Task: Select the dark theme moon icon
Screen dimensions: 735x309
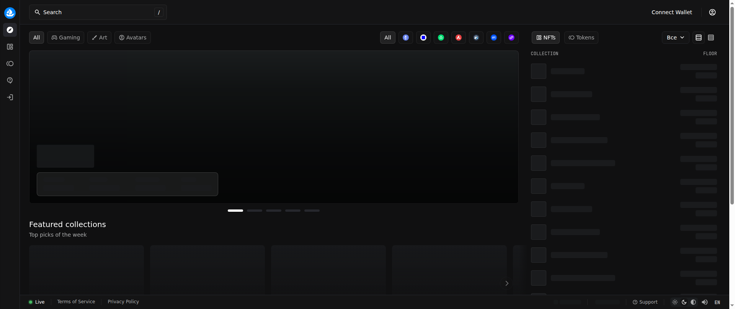Action: [x=684, y=302]
